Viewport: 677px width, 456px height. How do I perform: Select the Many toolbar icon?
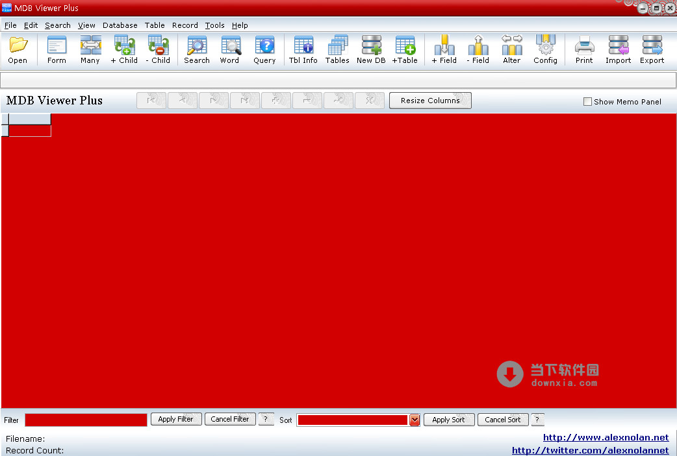pyautogui.click(x=90, y=50)
